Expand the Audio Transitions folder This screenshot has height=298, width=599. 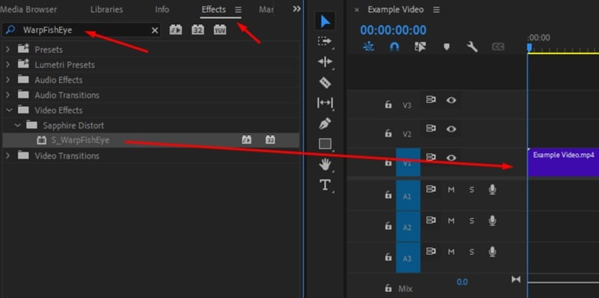pos(8,95)
